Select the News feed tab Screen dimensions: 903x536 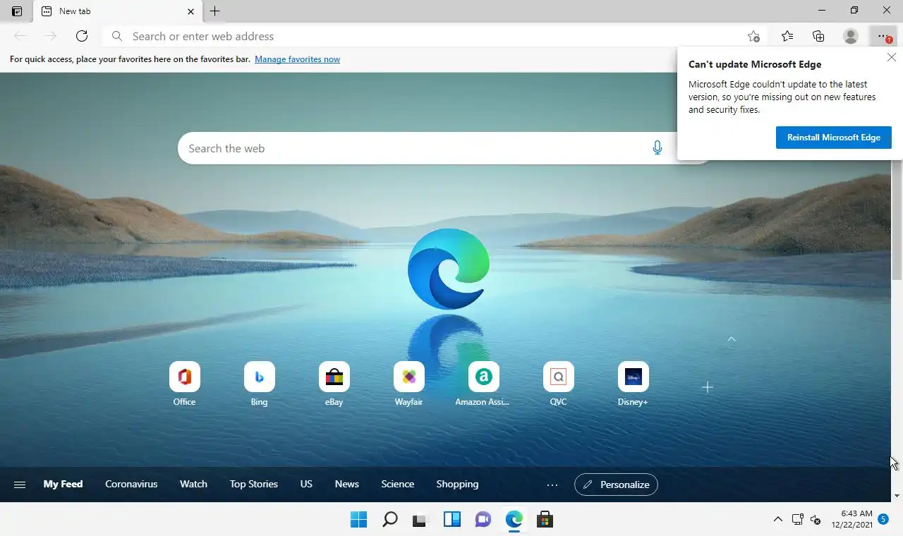(347, 485)
